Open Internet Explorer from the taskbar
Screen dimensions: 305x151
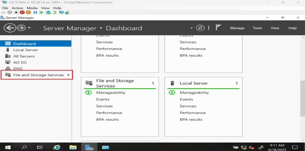(x=57, y=147)
